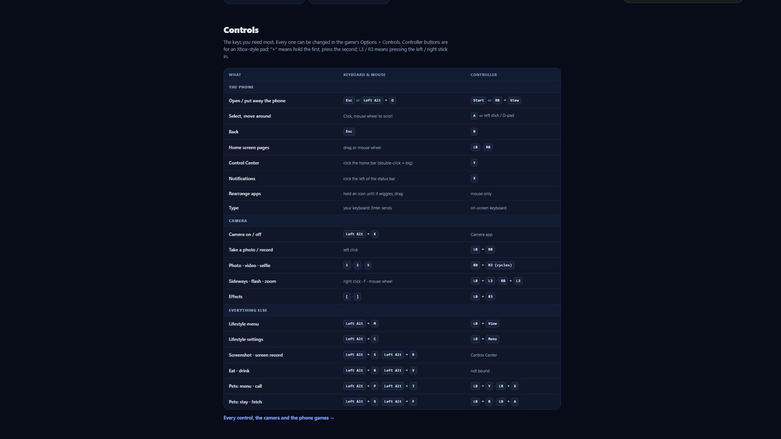Select the Menu keycap in Lifestyle settings row

(492, 339)
